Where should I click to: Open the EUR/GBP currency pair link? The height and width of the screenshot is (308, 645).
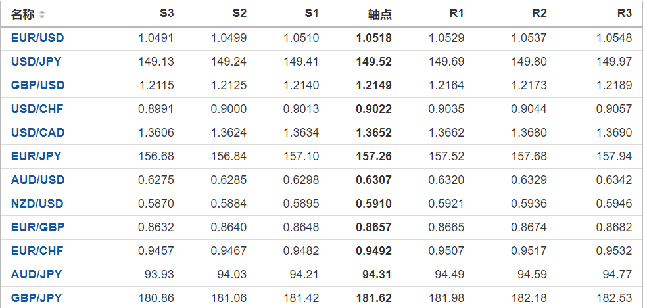pos(37,227)
